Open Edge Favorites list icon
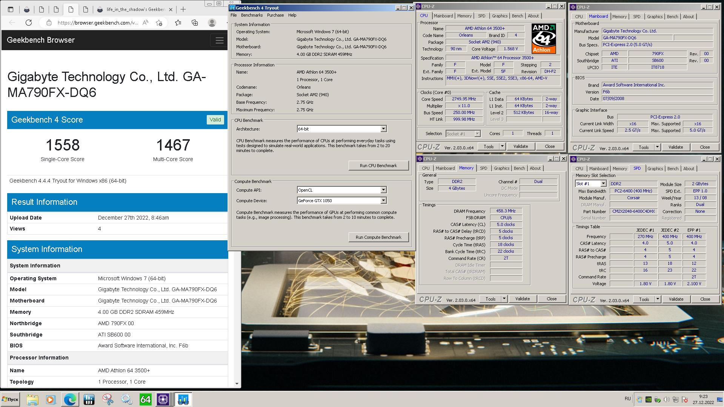 coord(178,23)
